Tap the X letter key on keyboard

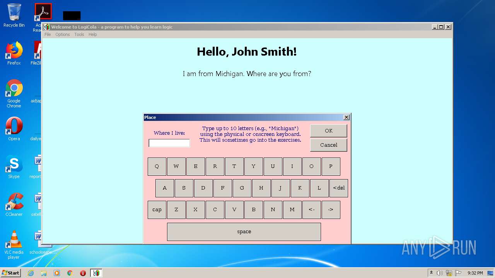(196, 210)
